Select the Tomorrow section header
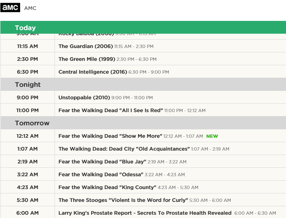Image resolution: width=286 pixels, height=218 pixels. 32,123
